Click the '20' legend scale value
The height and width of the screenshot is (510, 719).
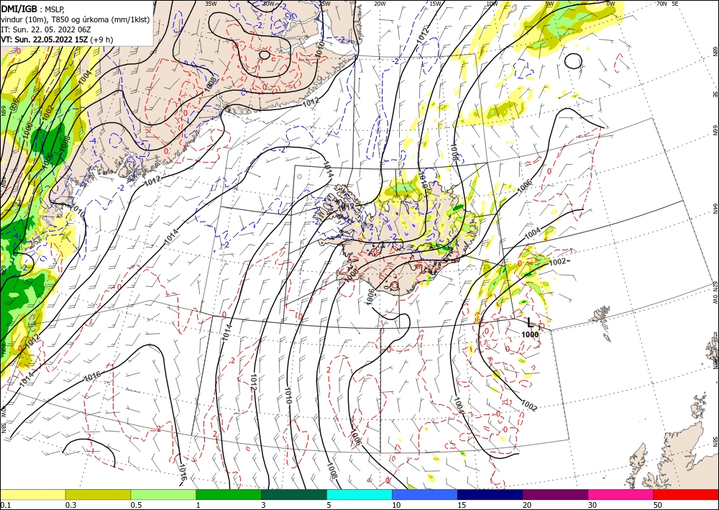pyautogui.click(x=527, y=504)
